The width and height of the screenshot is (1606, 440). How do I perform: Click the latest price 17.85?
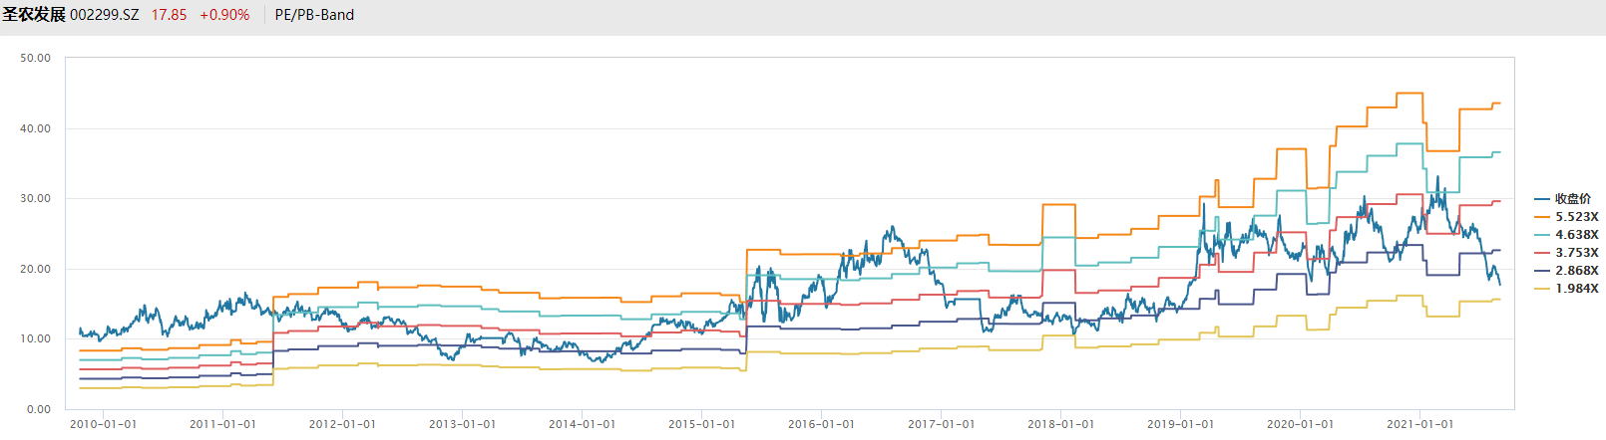click(169, 15)
